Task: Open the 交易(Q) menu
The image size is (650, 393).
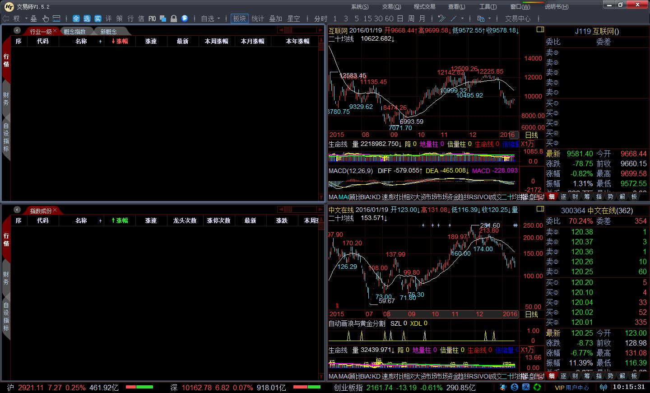Action: pos(391,6)
